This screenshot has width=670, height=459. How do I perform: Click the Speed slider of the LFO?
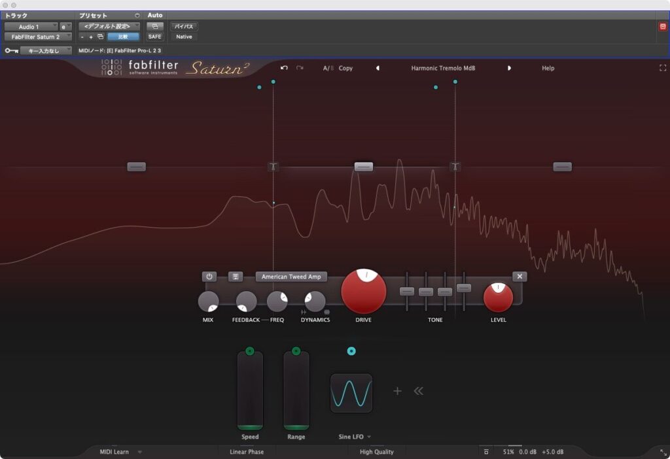point(250,391)
